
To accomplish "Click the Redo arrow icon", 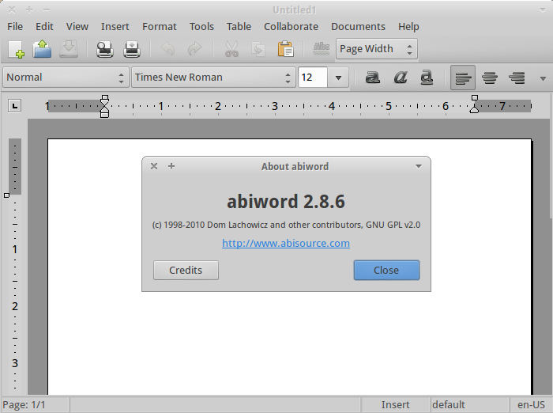I will coord(194,49).
